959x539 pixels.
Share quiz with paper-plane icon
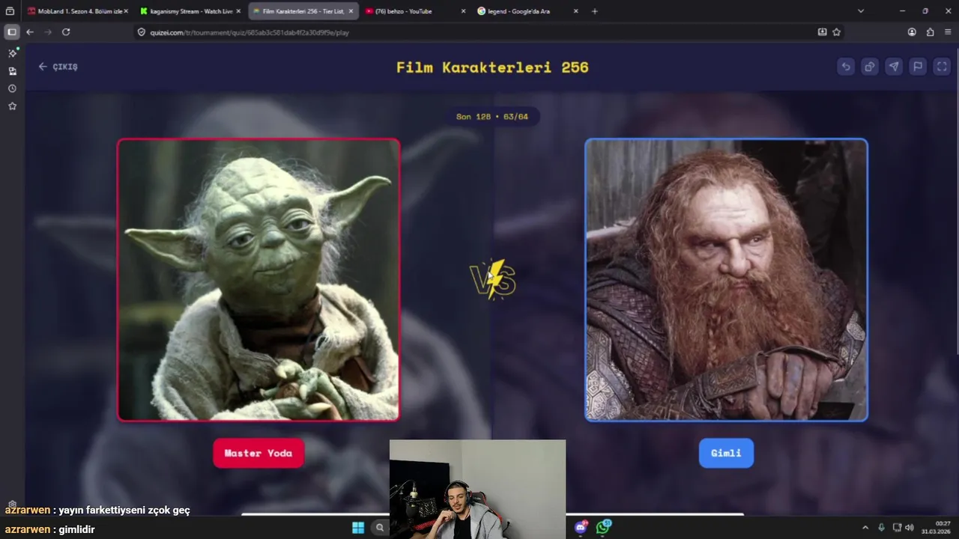pyautogui.click(x=894, y=67)
